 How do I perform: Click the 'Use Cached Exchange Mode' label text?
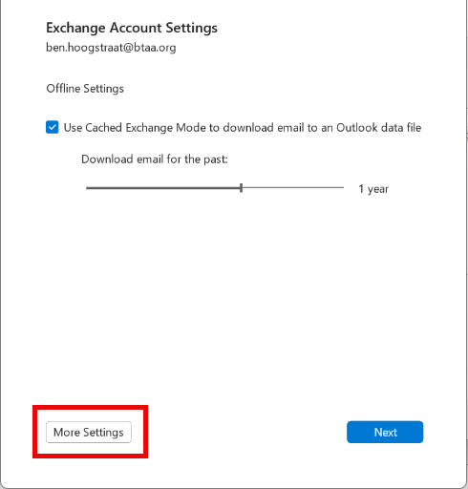tap(243, 128)
